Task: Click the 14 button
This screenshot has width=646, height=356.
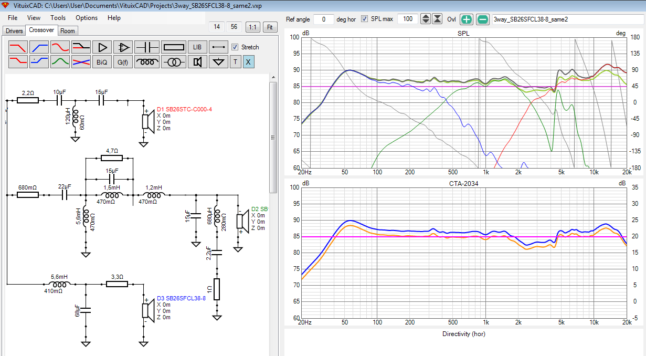Action: coord(217,27)
